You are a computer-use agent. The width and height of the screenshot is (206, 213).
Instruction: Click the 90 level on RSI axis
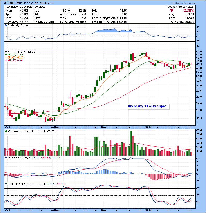click(x=198, y=27)
